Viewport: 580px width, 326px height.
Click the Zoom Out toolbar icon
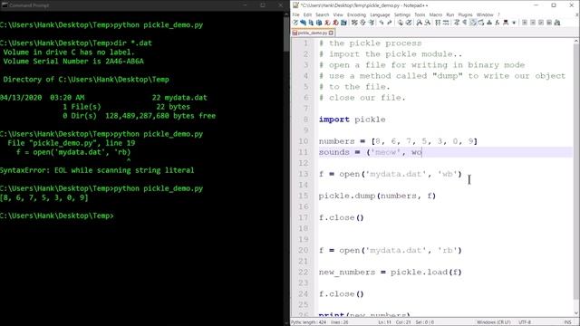click(x=427, y=23)
